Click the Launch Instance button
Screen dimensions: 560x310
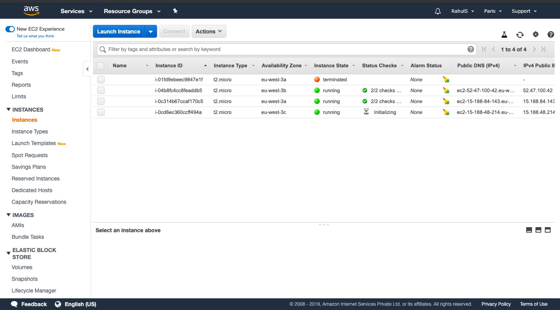point(118,31)
